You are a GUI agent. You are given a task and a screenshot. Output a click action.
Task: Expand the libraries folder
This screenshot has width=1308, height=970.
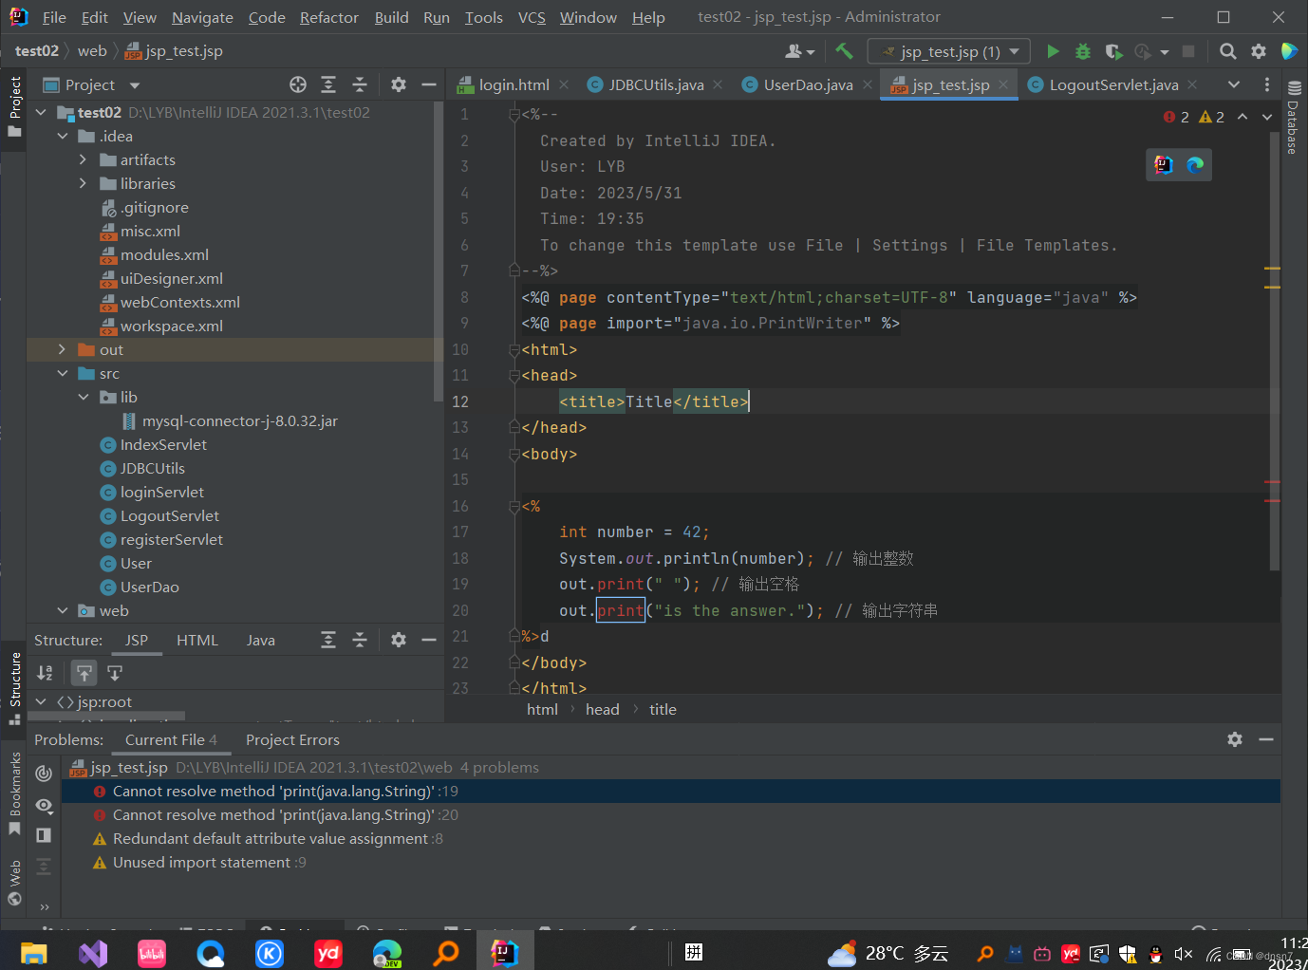[84, 183]
